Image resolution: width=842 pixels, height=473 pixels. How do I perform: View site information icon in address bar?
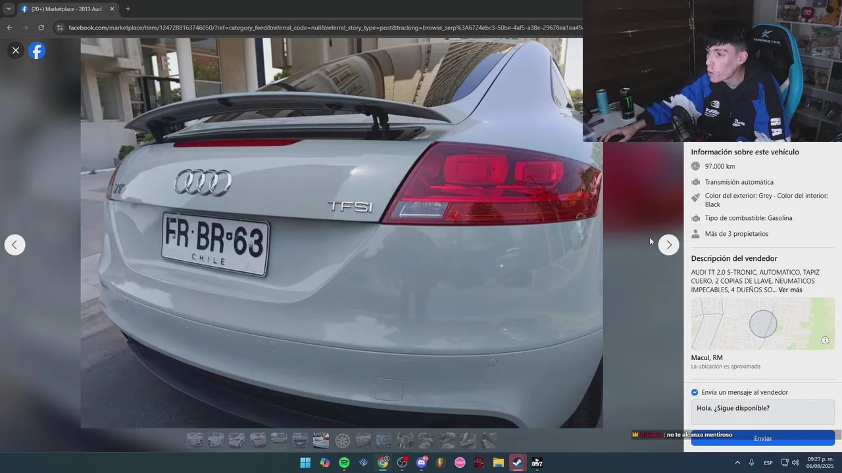[x=60, y=28]
